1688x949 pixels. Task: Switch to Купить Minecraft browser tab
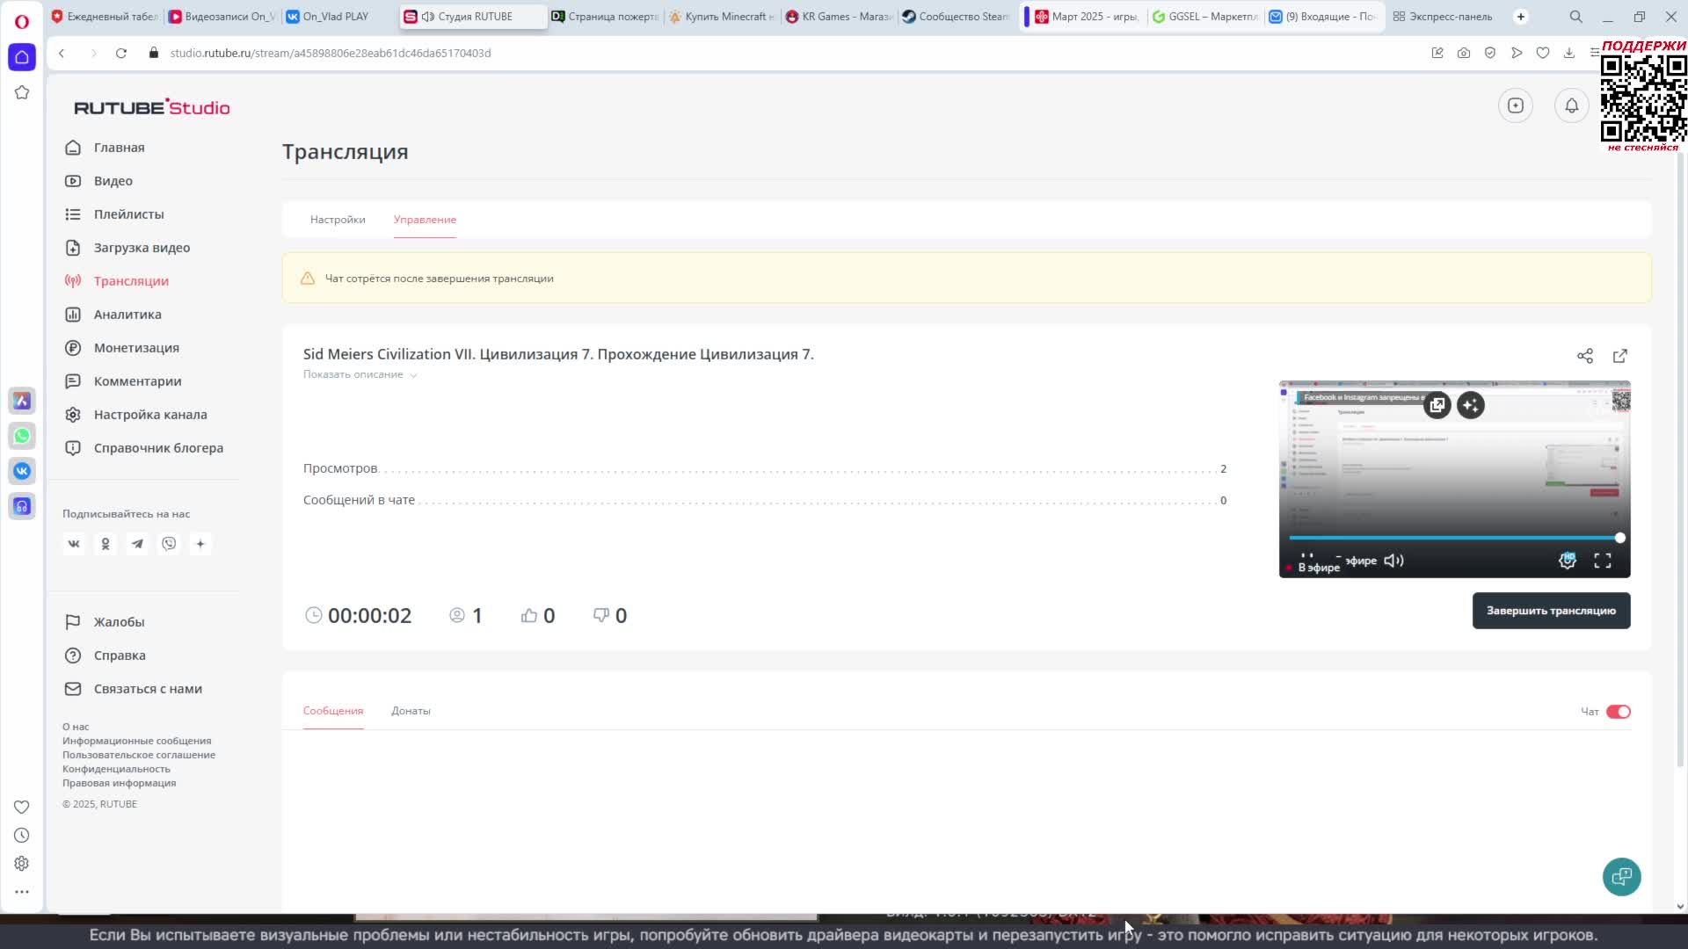[x=722, y=17]
